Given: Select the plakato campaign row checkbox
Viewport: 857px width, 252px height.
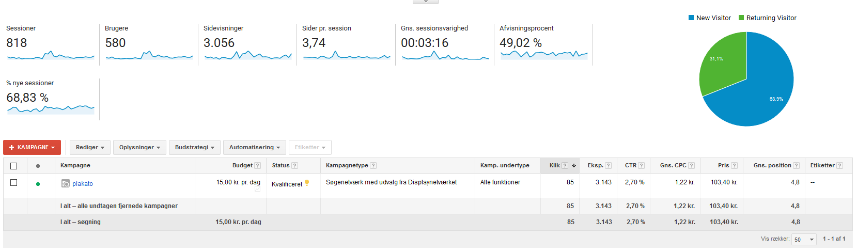Looking at the screenshot, I should coord(14,183).
